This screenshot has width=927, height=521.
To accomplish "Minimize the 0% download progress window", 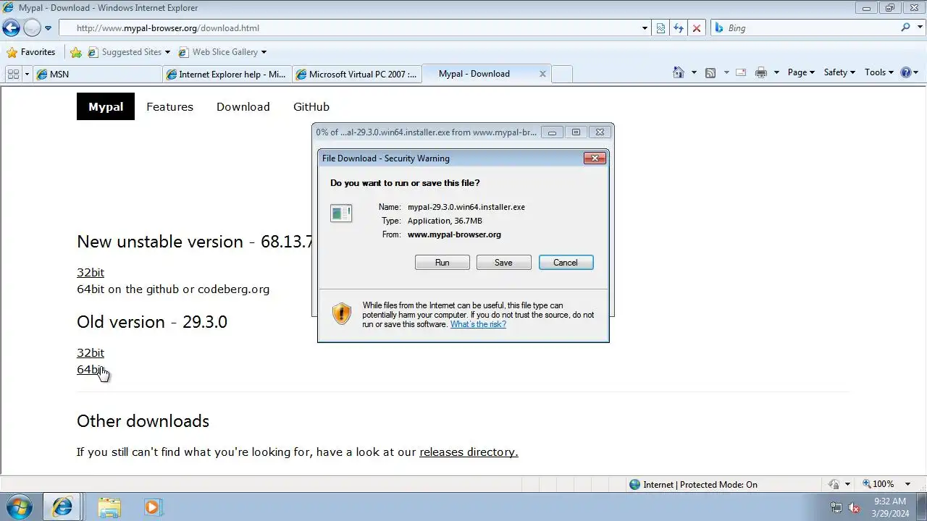I will click(x=552, y=132).
